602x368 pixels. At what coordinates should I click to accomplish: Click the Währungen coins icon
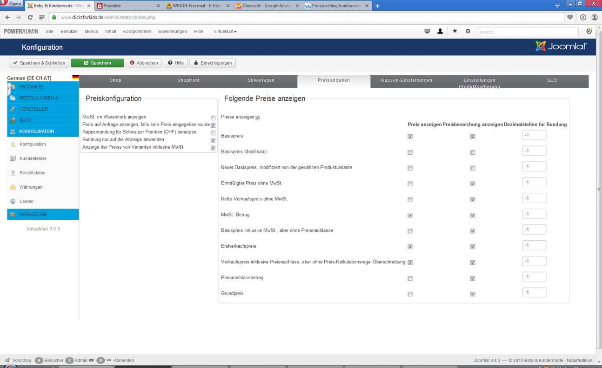click(x=13, y=187)
